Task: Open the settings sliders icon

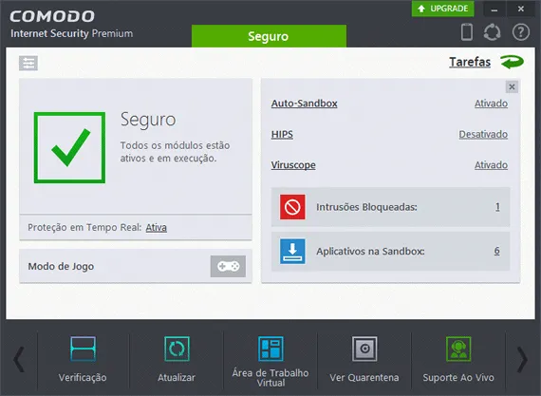Action: (28, 64)
